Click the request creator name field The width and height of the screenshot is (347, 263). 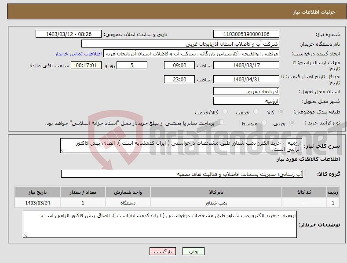pos(191,54)
